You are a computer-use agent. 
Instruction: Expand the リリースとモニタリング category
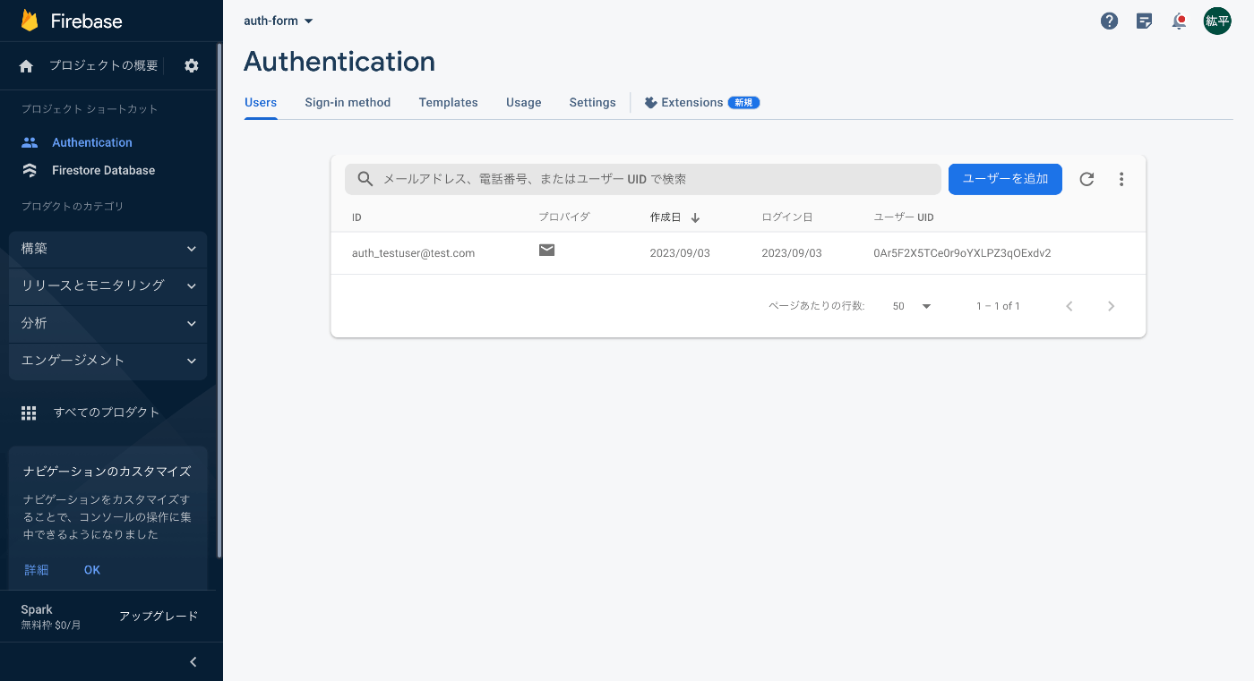point(108,285)
